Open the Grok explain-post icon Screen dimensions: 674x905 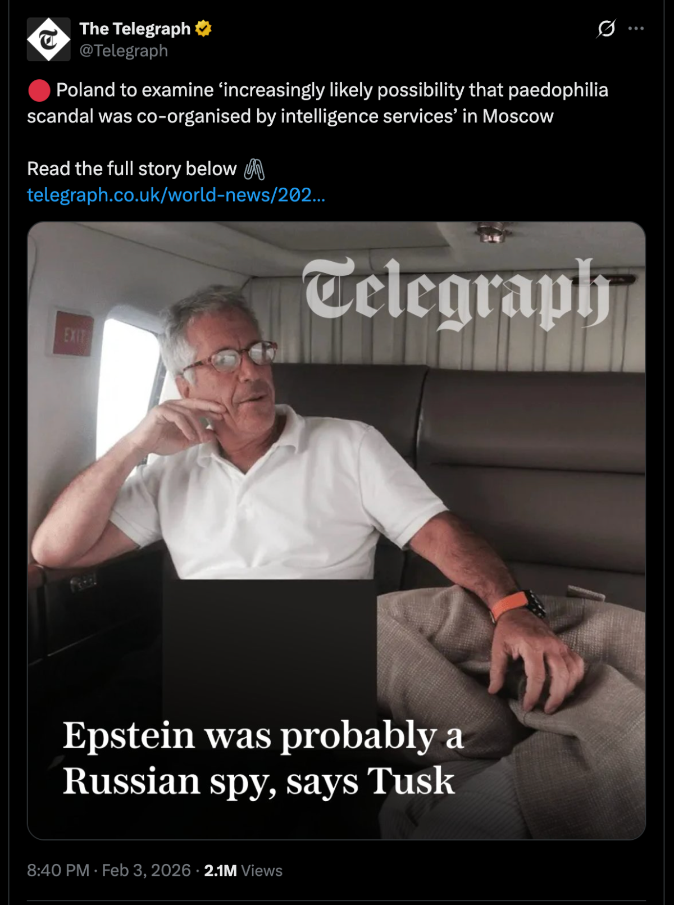pyautogui.click(x=606, y=28)
